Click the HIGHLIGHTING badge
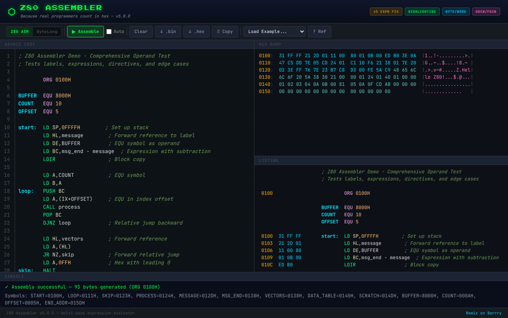 (x=422, y=12)
